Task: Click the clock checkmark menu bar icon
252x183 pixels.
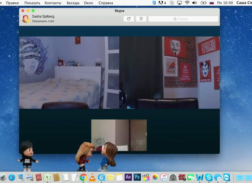Action: pos(172,3)
